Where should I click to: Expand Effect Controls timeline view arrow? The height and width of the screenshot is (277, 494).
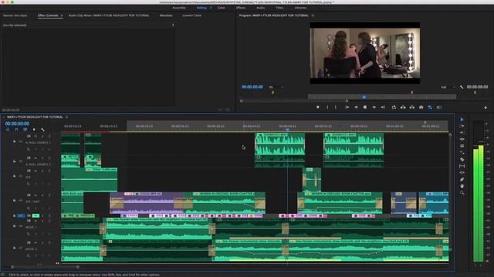point(173,25)
